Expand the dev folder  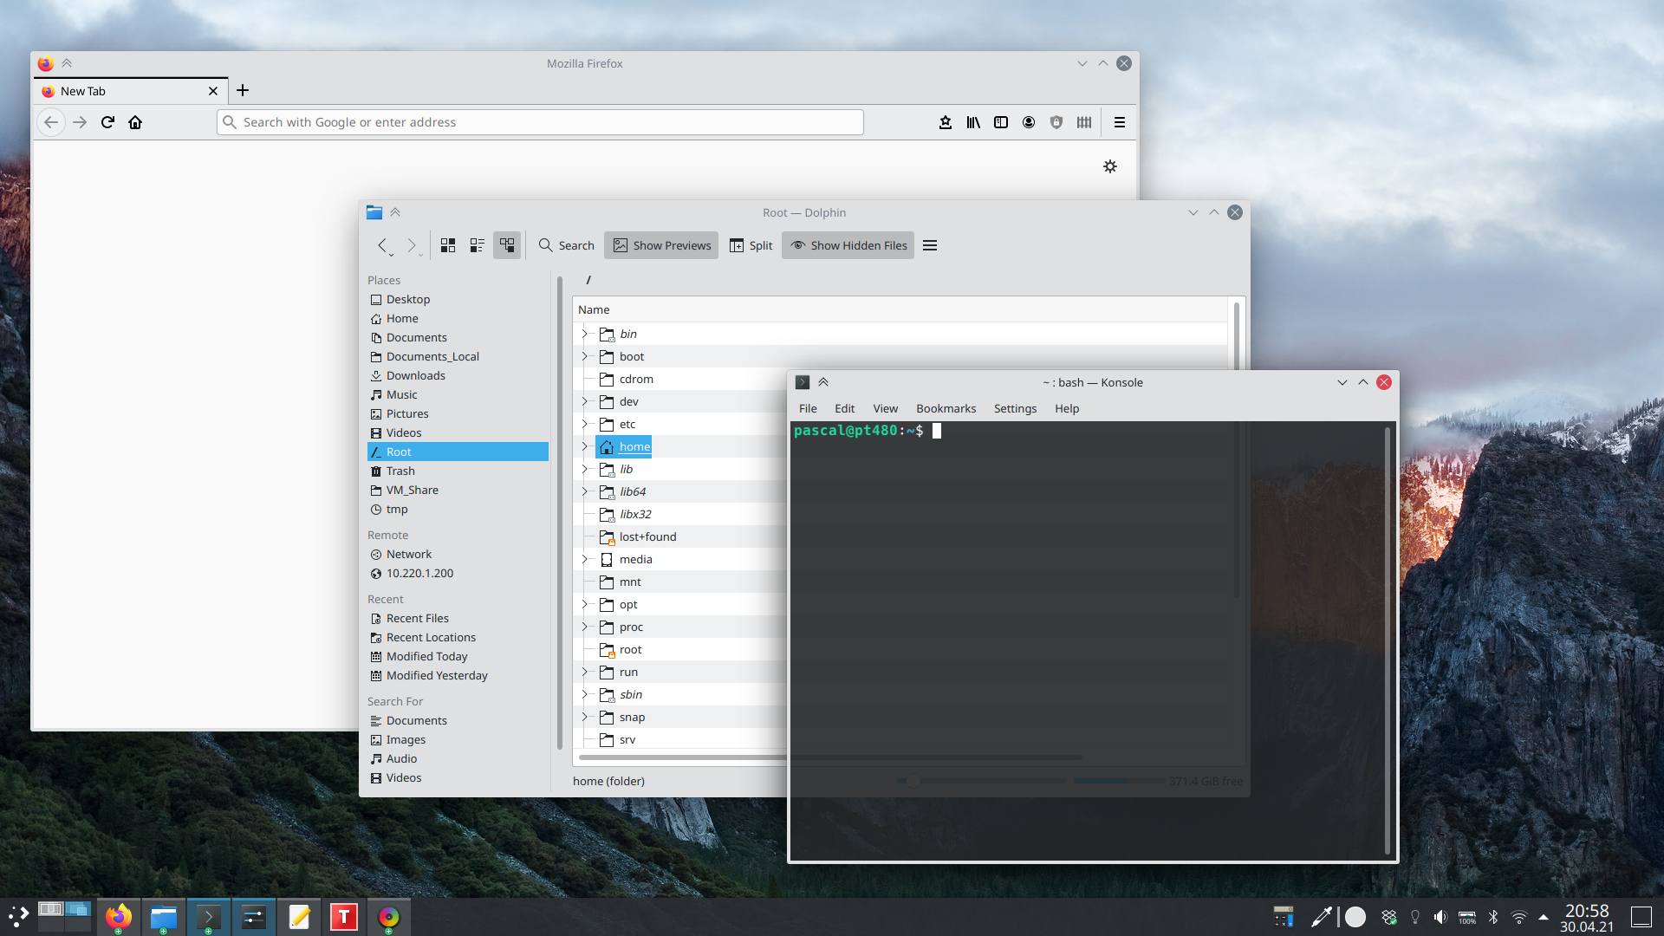tap(585, 401)
